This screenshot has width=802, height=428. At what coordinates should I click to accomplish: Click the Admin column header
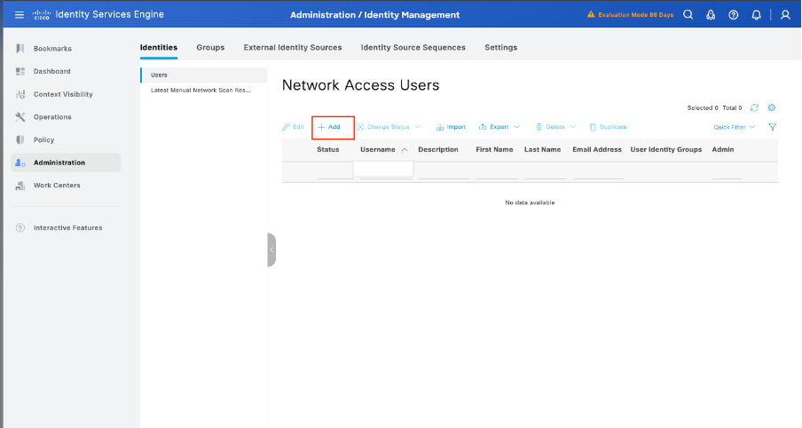pyautogui.click(x=723, y=149)
